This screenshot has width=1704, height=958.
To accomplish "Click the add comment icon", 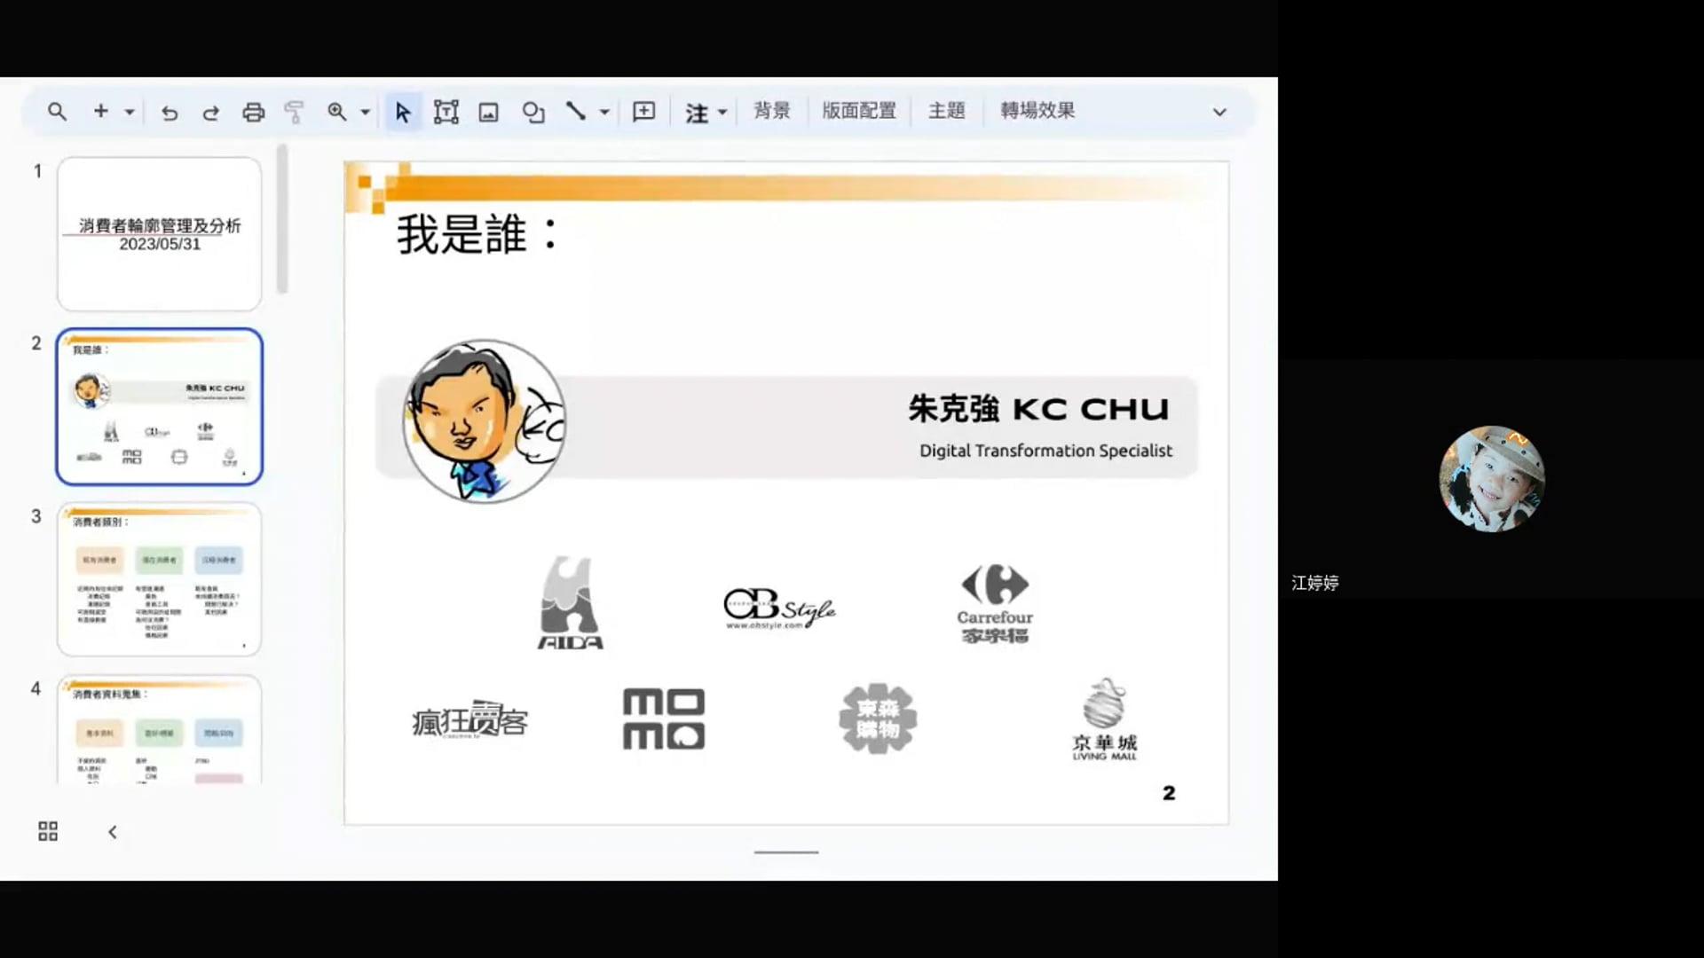I will point(643,112).
